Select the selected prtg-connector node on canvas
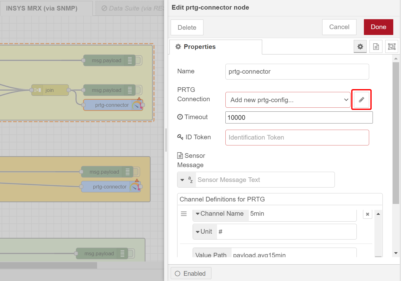The image size is (401, 281). 111,105
